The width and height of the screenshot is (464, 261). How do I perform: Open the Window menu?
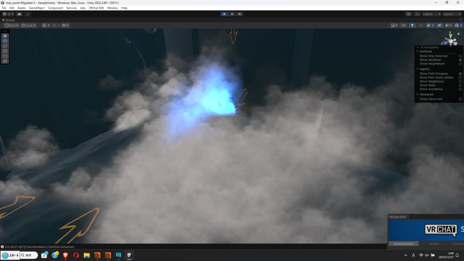pyautogui.click(x=112, y=8)
